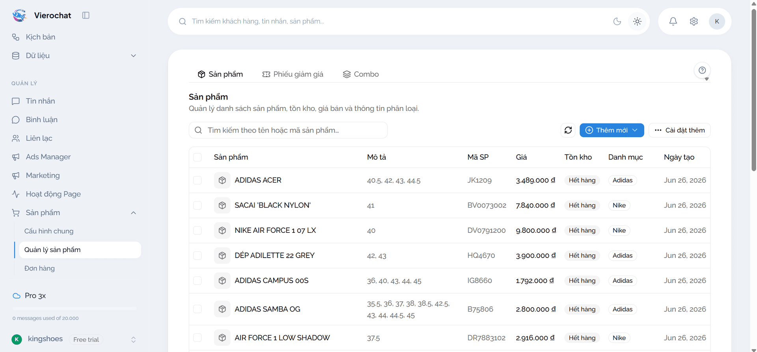The image size is (757, 352).
Task: Check the SACAI 'BLACK NYLON' row checkbox
Action: [198, 205]
